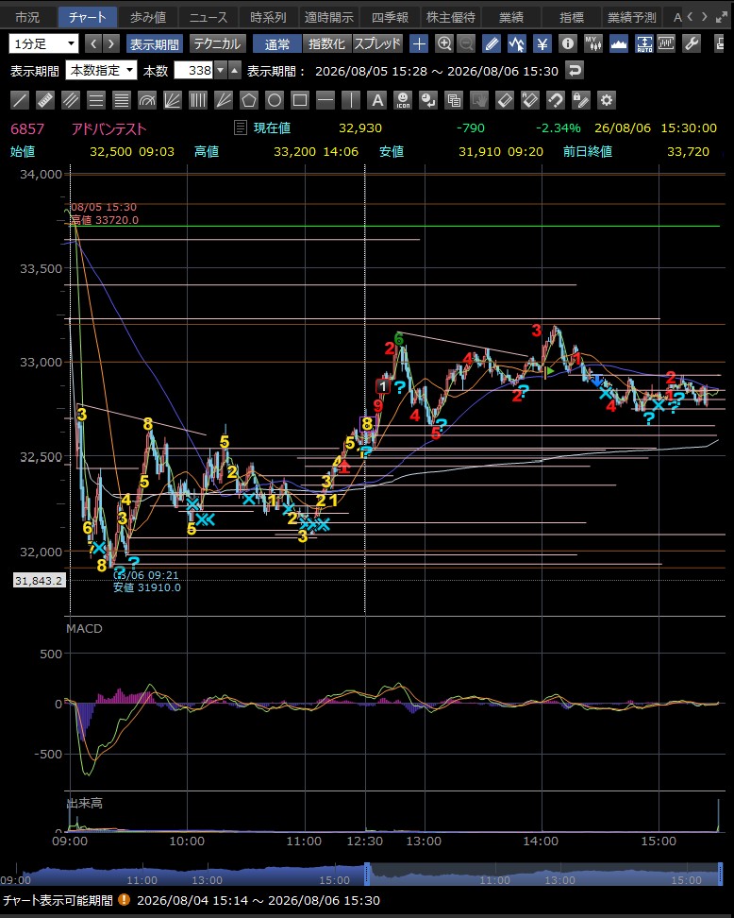
Task: Click the zoom in magnifier icon
Action: pos(444,43)
